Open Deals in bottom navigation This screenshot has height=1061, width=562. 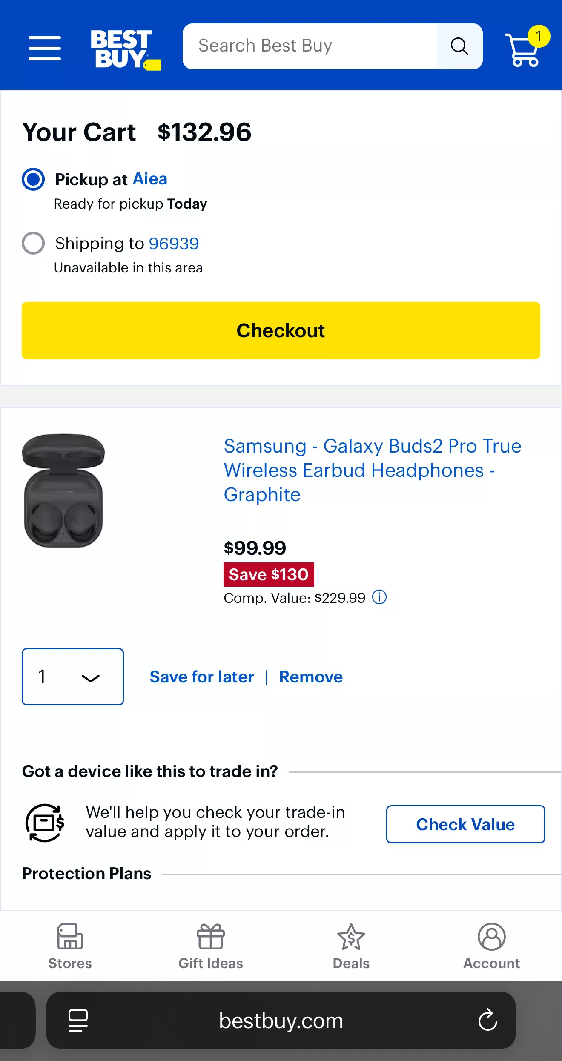pos(350,947)
